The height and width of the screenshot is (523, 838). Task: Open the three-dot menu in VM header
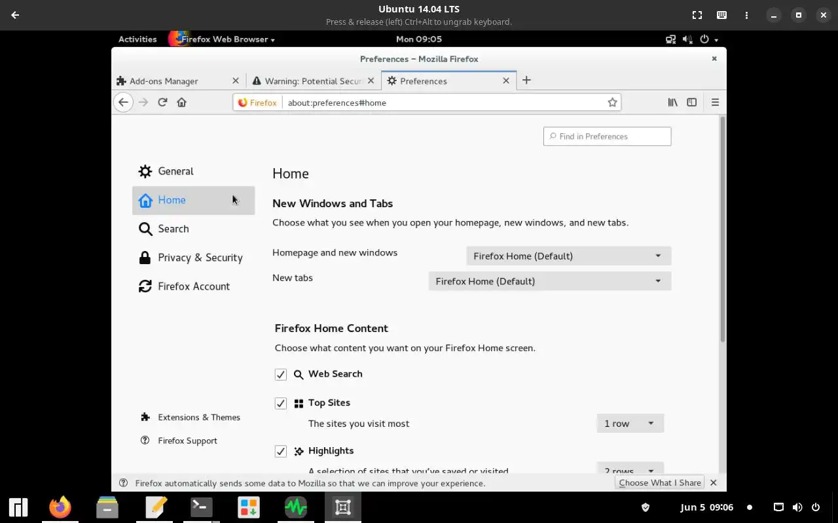click(746, 15)
